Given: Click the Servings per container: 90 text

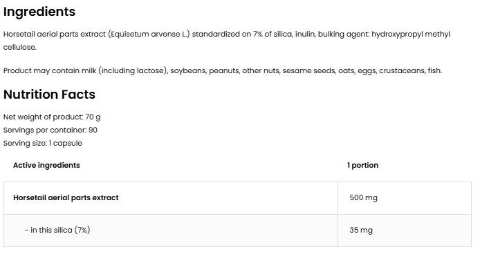Looking at the screenshot, I should [x=50, y=130].
